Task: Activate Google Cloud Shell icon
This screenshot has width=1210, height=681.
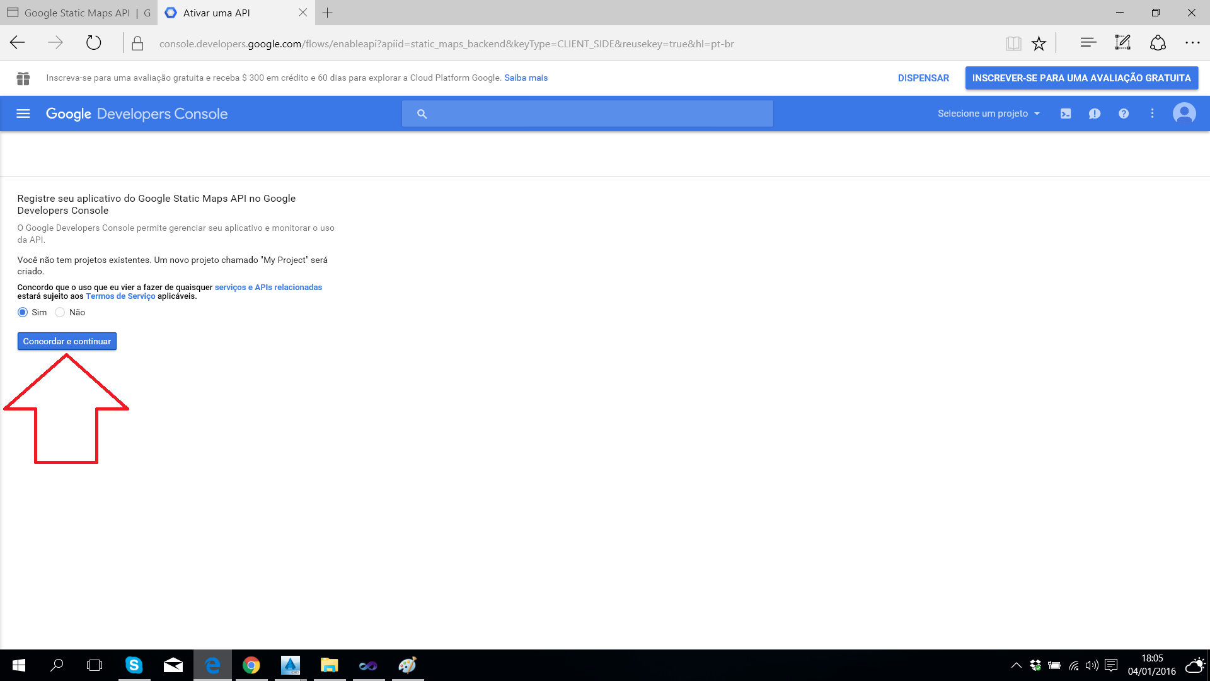Action: (x=1066, y=113)
